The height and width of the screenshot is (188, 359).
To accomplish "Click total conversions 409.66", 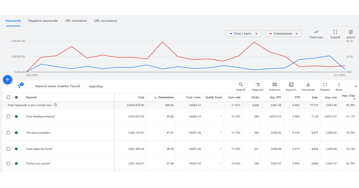I will 169,105.
